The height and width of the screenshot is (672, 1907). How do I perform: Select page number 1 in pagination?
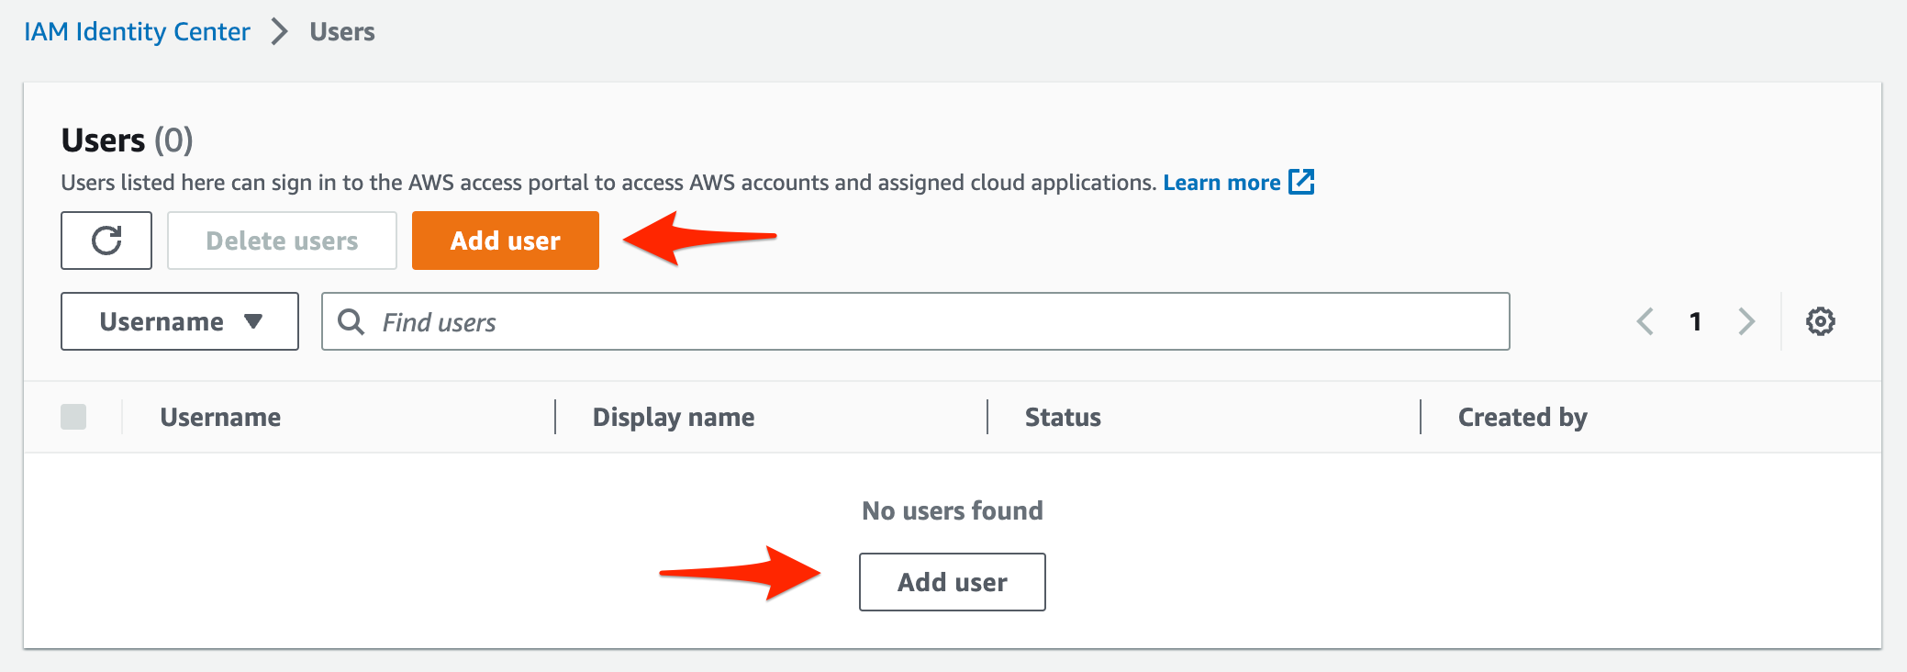point(1696,321)
